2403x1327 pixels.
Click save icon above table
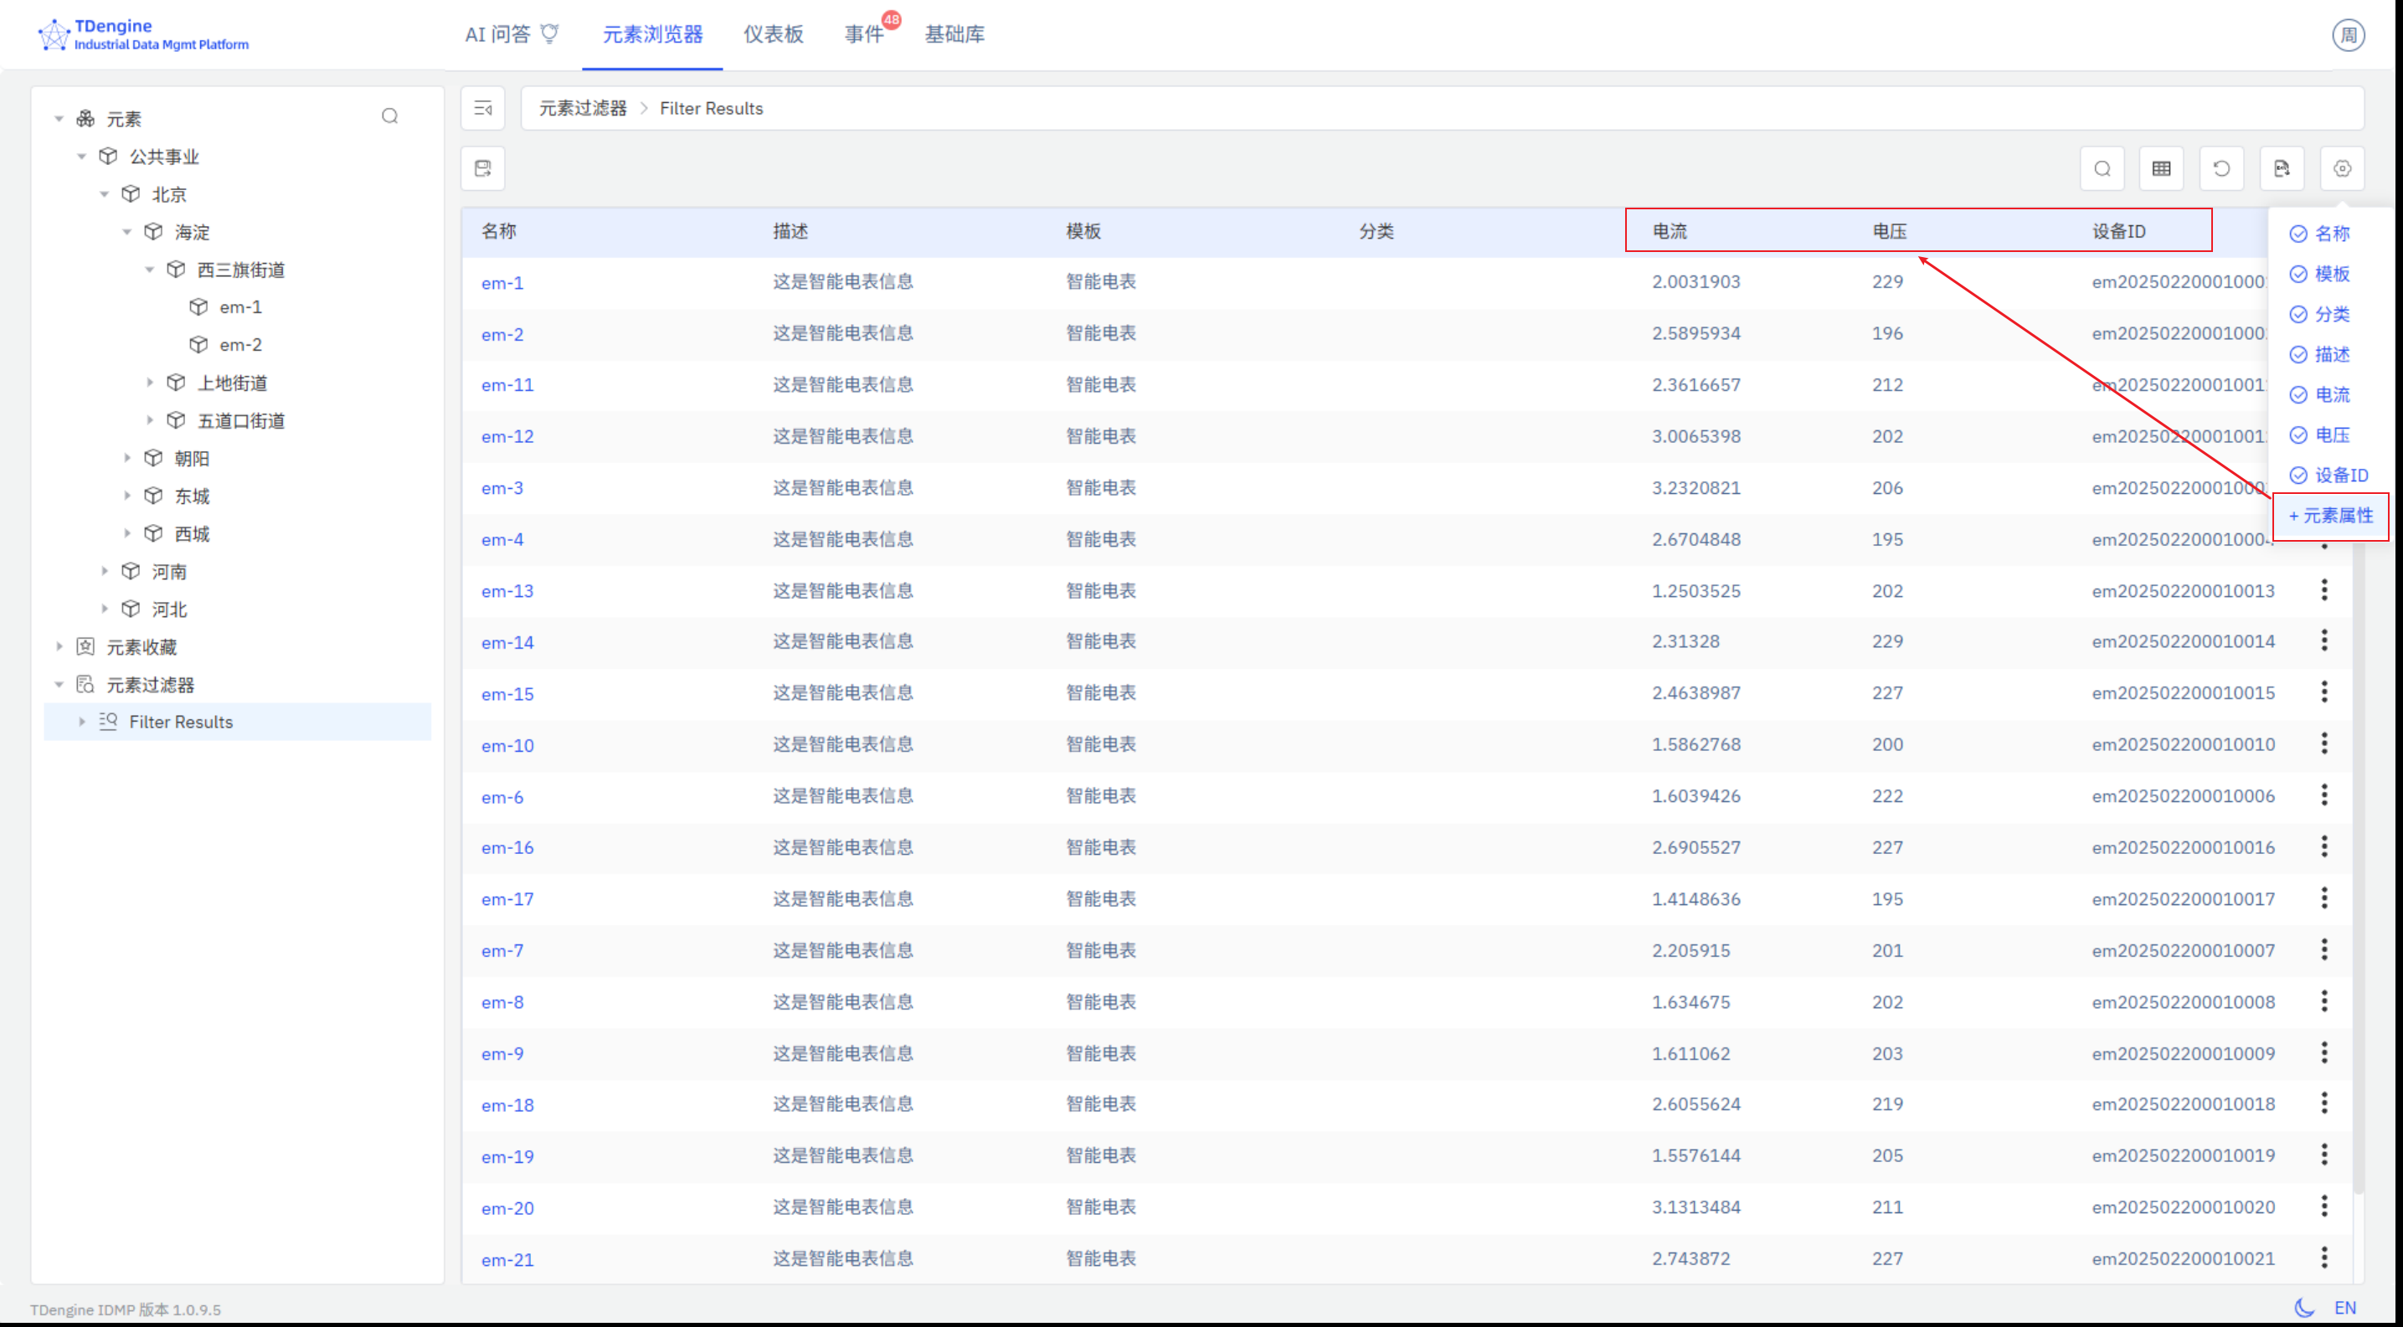click(x=483, y=169)
